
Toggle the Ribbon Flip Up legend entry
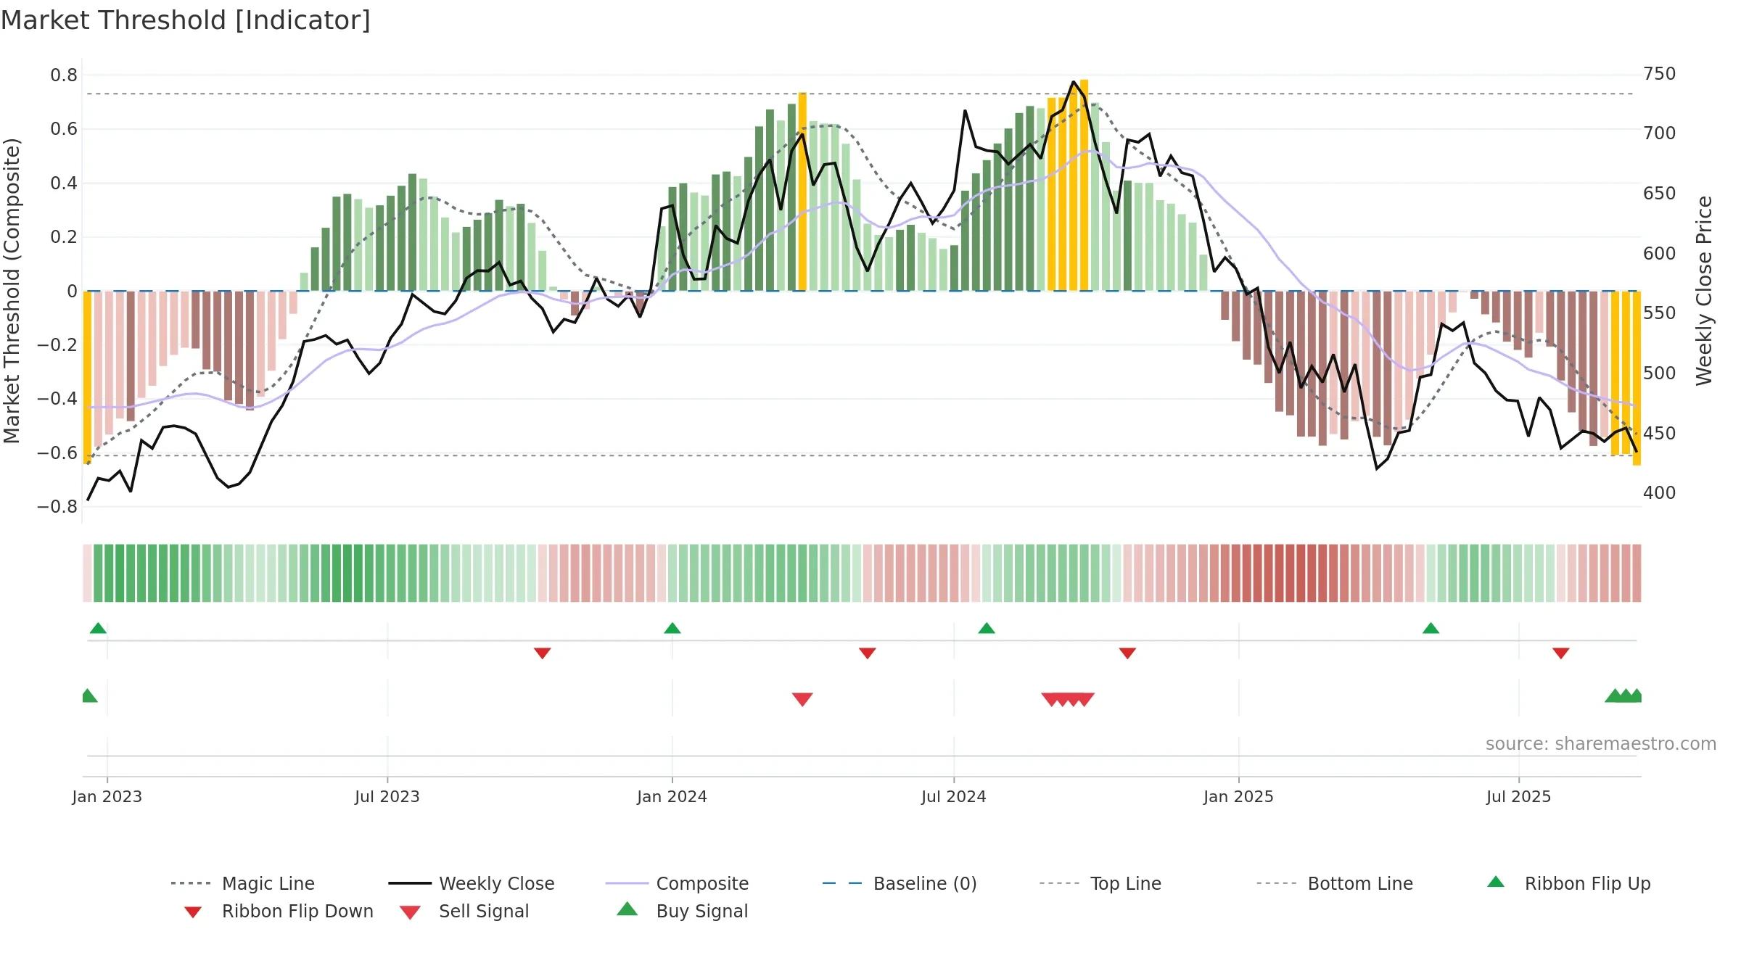point(1568,883)
